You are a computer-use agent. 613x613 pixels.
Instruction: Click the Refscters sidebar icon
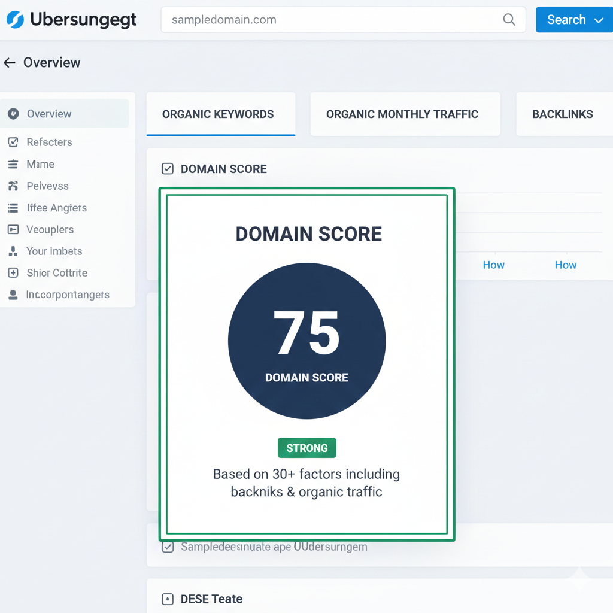click(x=13, y=142)
